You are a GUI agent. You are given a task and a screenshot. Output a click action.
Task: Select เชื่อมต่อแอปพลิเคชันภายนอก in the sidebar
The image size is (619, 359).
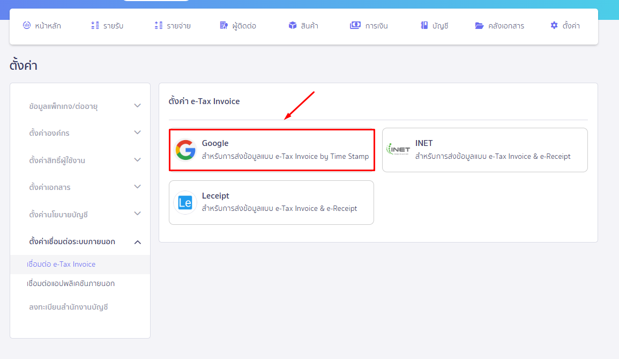(71, 283)
